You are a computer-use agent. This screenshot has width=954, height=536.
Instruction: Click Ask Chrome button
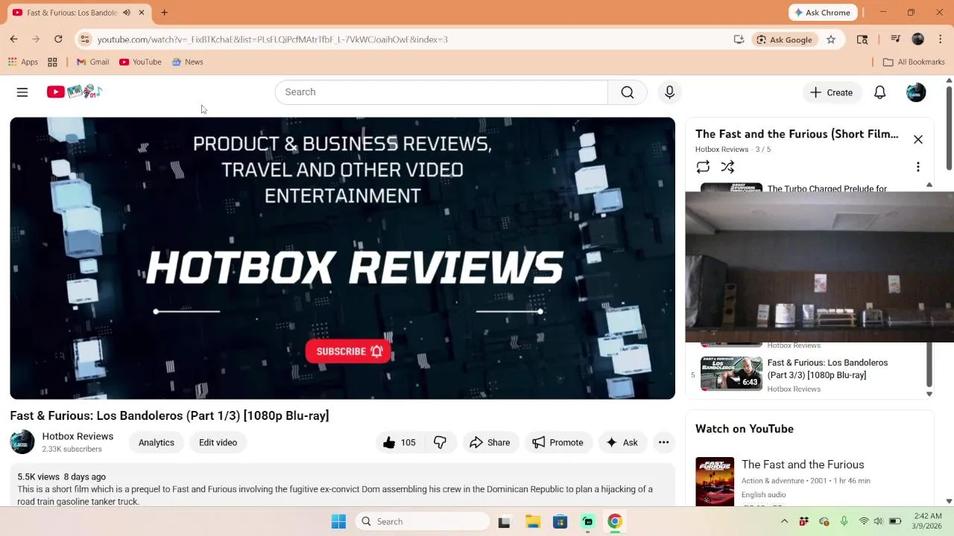tap(823, 13)
